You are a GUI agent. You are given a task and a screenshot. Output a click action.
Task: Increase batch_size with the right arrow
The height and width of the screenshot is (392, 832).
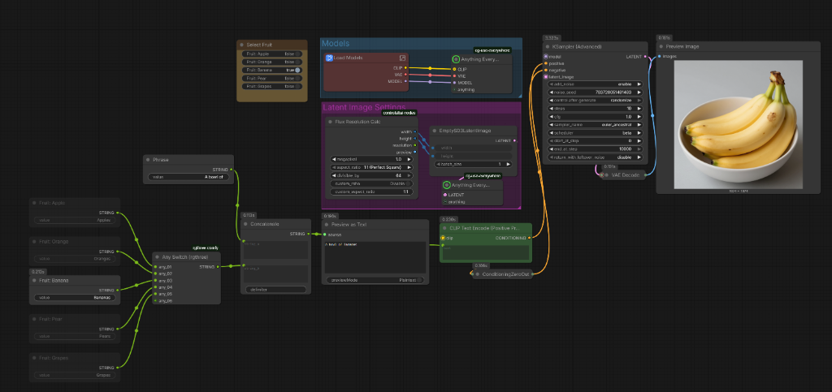(x=509, y=164)
